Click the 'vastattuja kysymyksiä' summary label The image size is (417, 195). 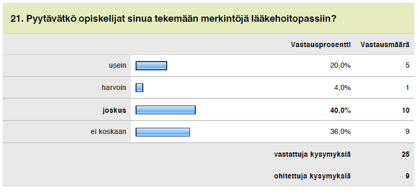312,155
